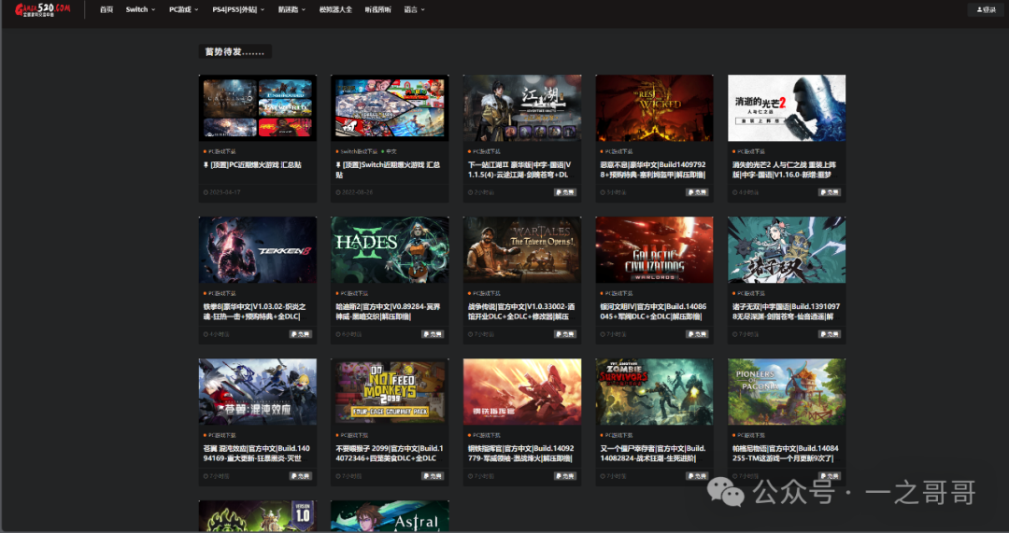Click the PC游戏下载 tag on the 哈迪斯2 card

click(x=352, y=294)
